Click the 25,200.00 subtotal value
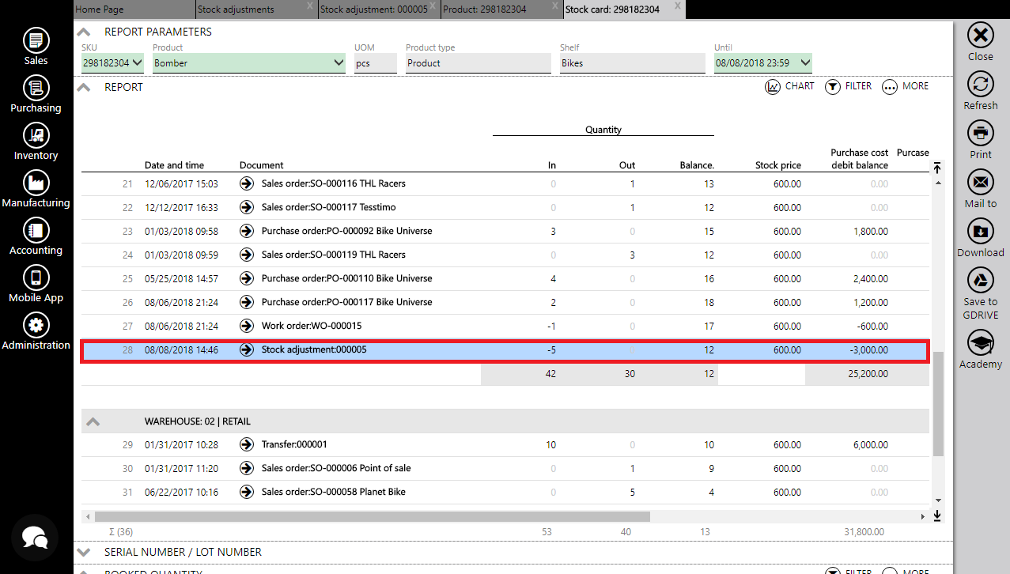Screen dimensions: 1010x574 tap(868, 373)
